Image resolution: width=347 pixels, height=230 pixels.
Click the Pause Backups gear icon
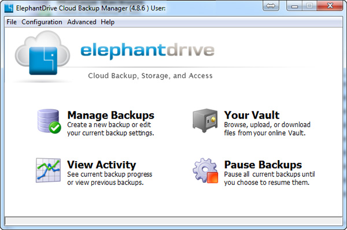(x=205, y=170)
